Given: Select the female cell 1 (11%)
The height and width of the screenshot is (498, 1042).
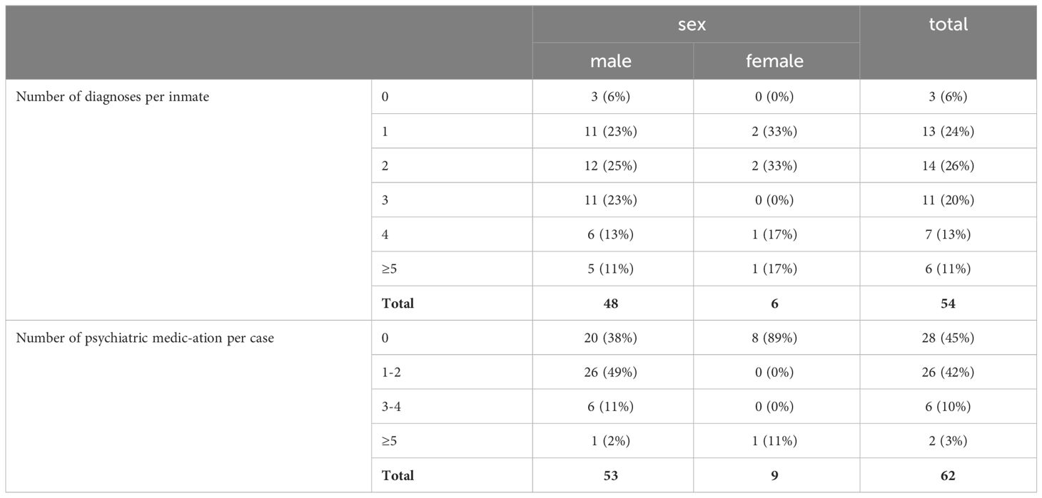Looking at the screenshot, I should pos(775,441).
